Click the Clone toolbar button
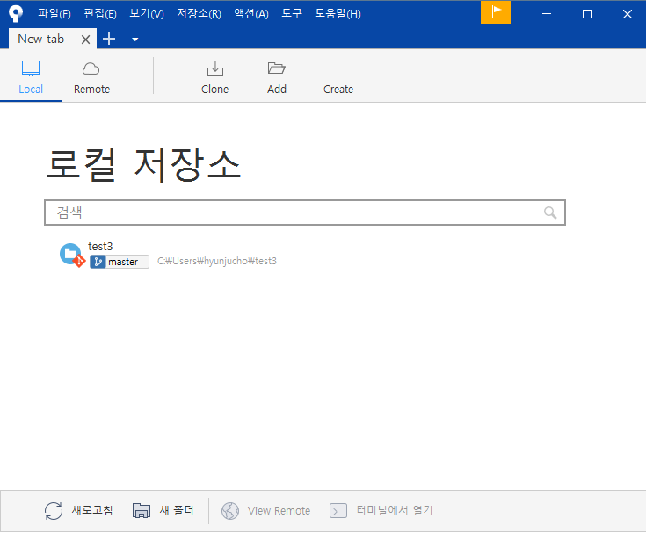Image resolution: width=646 pixels, height=533 pixels. tap(215, 78)
